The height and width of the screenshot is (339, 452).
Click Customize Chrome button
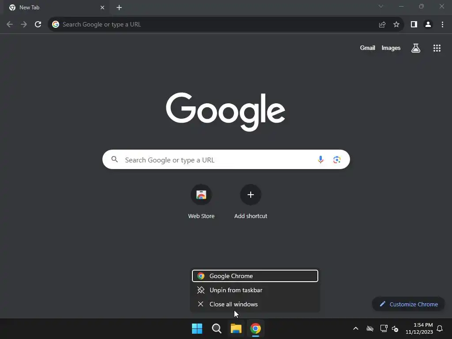(408, 304)
